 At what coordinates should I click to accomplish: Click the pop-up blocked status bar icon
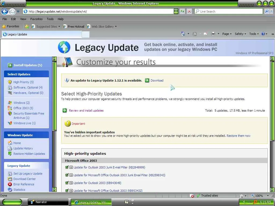tap(192, 196)
